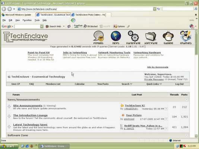Go forward with the browser Forward button
This screenshot has height=149, width=199.
pyautogui.click(x=10, y=9)
